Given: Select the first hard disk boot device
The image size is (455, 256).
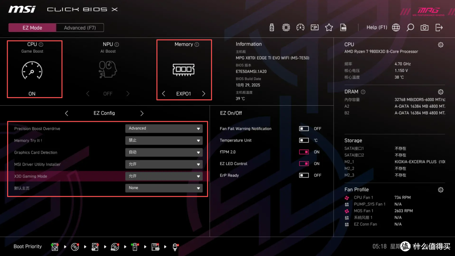Looking at the screenshot, I should click(54, 247).
